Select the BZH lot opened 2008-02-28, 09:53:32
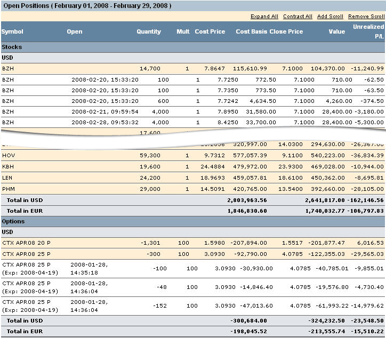Screen dimensions: 386x338 193,122
